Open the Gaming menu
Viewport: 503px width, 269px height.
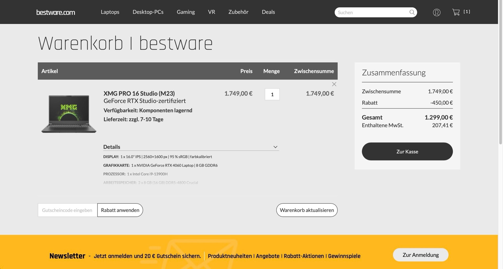186,12
